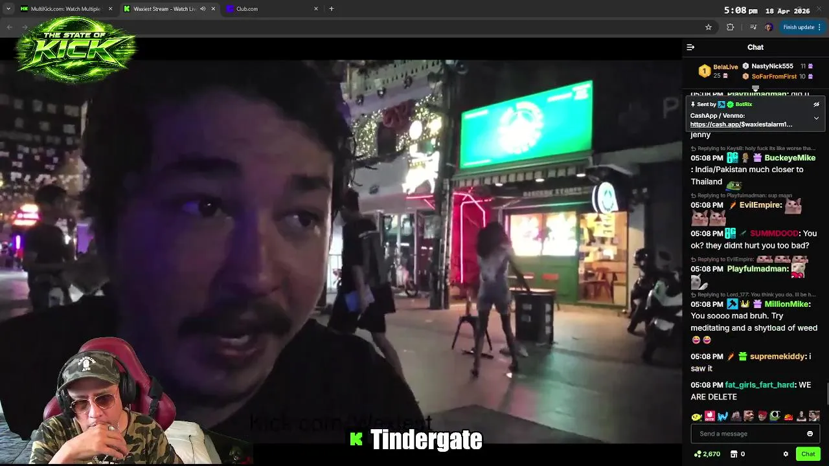Viewport: 829px width, 466px height.
Task: Open chat settings gear icon
Action: [x=786, y=454]
